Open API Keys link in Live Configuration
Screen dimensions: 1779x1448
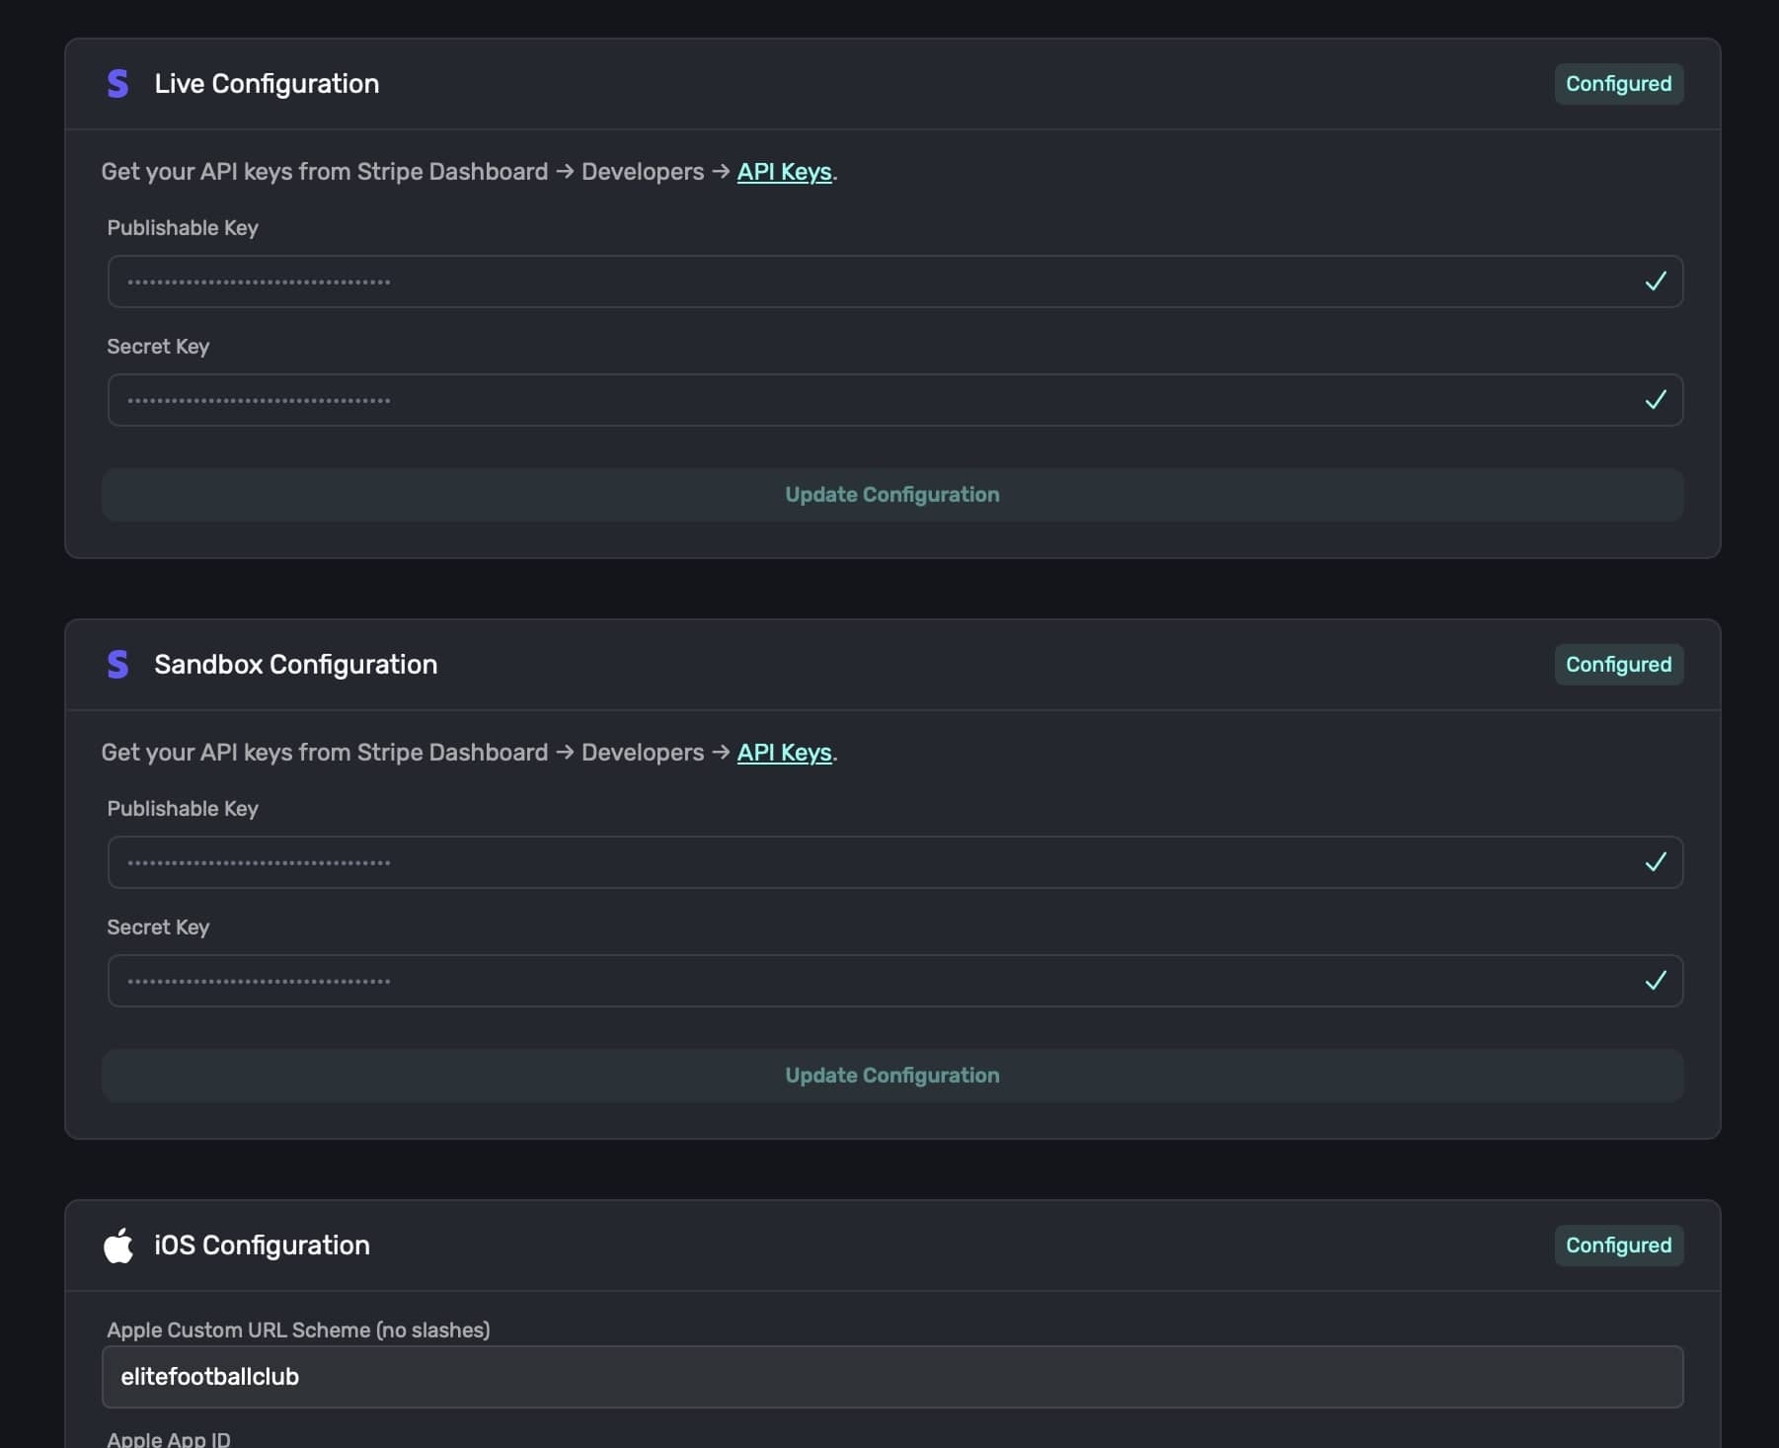point(784,172)
